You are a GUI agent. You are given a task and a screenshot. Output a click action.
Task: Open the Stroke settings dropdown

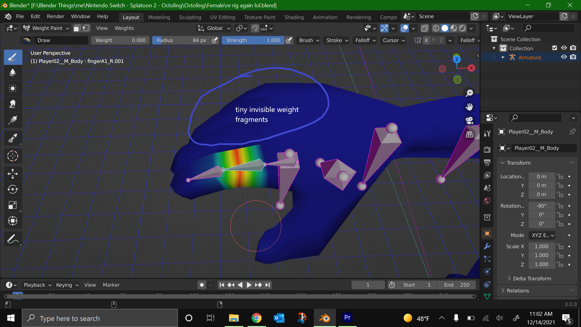[x=337, y=40]
